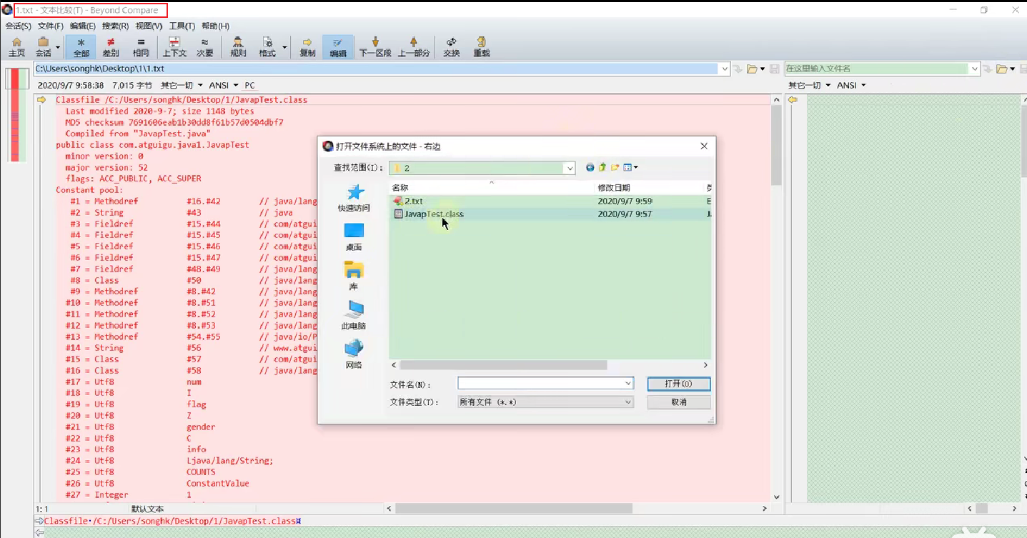Open the 帮助(H) menu
This screenshot has height=538, width=1027.
click(215, 26)
